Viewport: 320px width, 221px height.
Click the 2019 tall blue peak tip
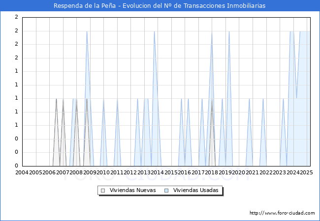(229, 31)
